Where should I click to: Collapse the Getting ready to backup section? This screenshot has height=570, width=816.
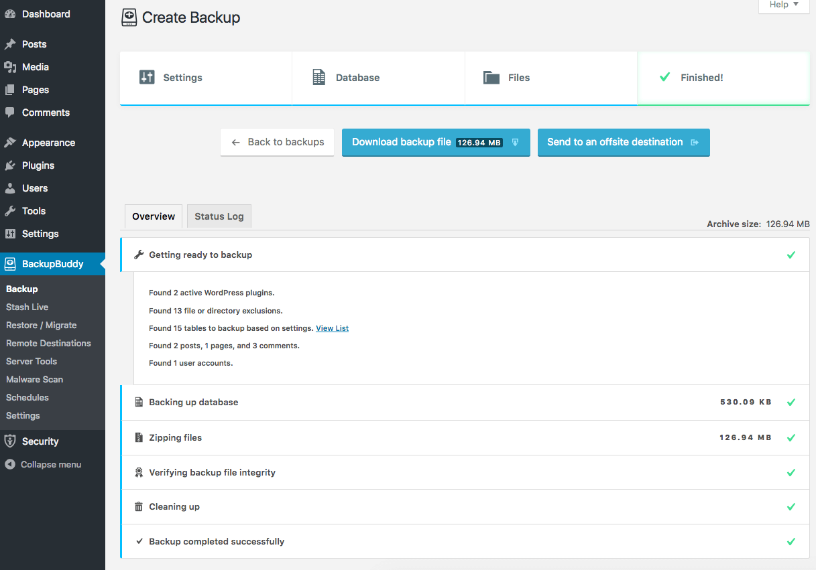tap(465, 255)
